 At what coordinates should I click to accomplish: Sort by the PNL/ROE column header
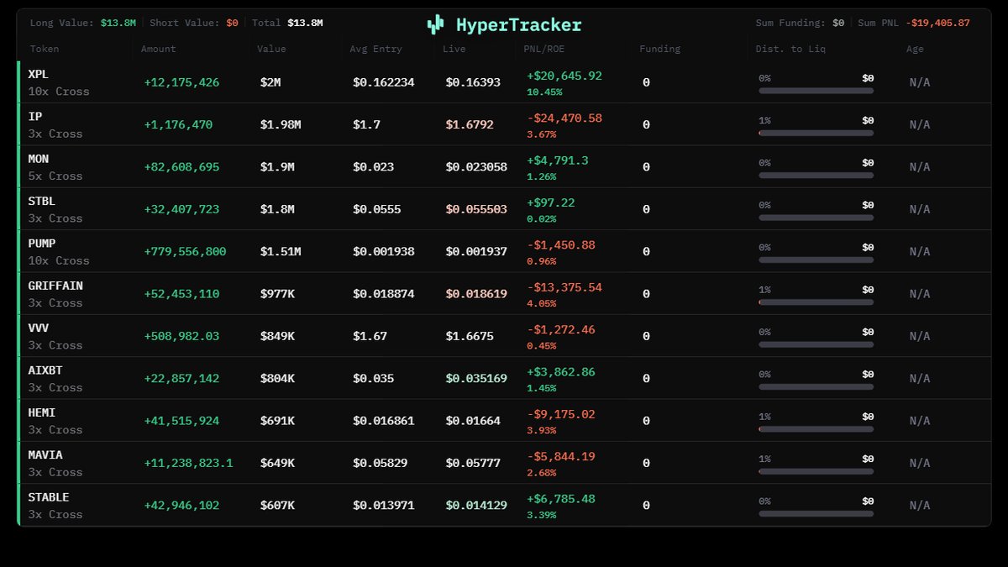click(x=544, y=49)
